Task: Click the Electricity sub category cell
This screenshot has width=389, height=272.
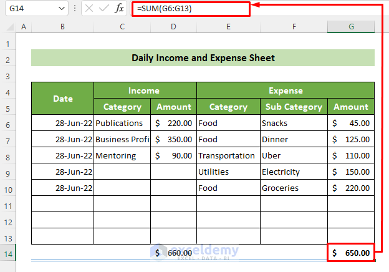Action: tap(293, 172)
